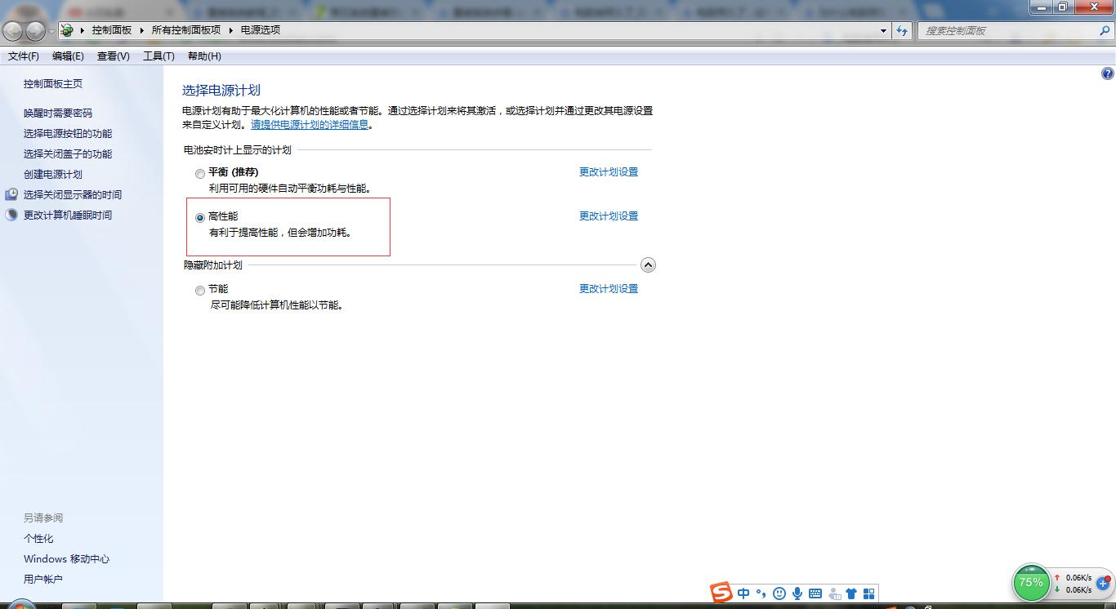Click the 0.06K/s download speed readout
Viewport: 1116px width, 609px height.
point(1078,589)
